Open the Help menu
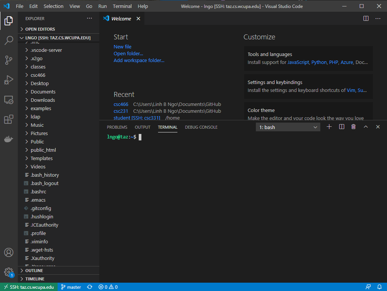The image size is (387, 291). point(143,6)
